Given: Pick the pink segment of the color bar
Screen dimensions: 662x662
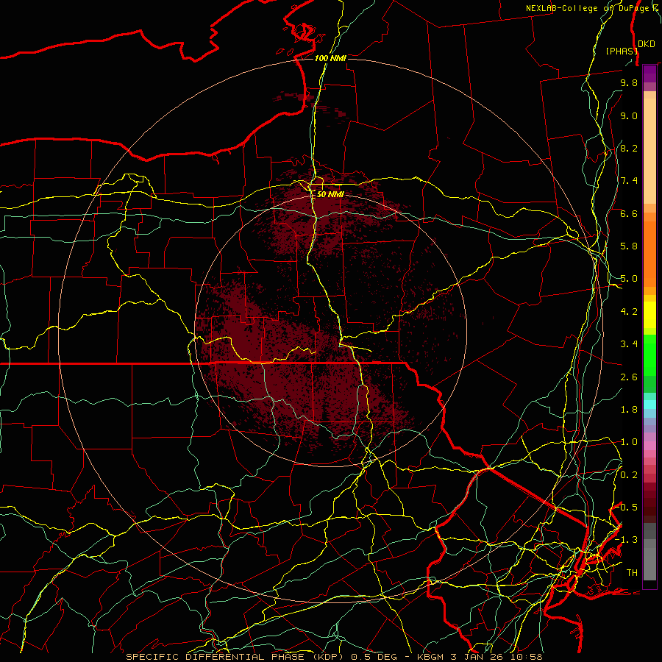Looking at the screenshot, I should tap(649, 446).
